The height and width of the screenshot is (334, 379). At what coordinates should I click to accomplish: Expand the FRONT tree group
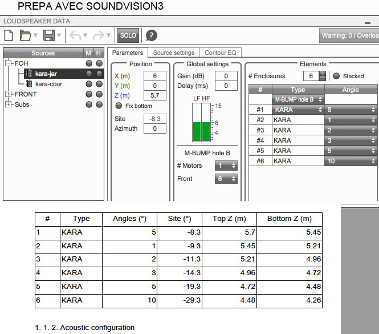[8, 94]
